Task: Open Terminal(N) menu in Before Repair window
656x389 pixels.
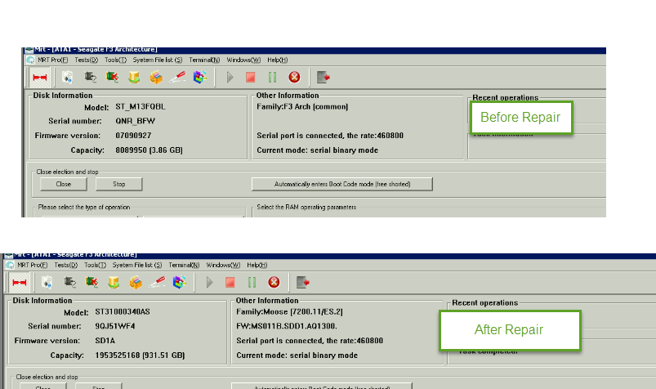Action: coord(204,60)
